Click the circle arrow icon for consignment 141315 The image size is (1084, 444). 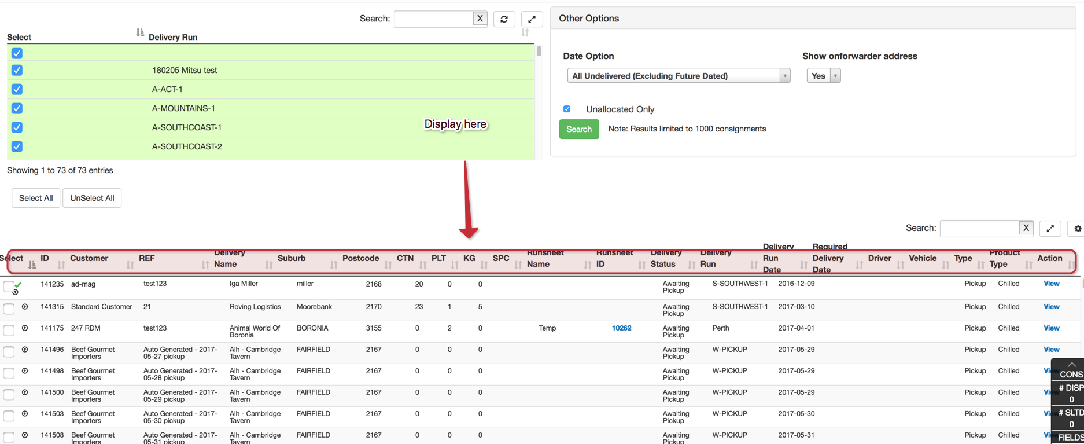tap(25, 307)
